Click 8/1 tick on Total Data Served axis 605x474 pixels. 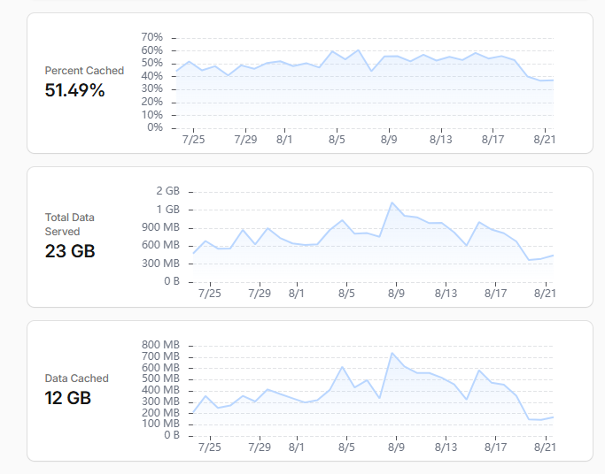point(297,294)
